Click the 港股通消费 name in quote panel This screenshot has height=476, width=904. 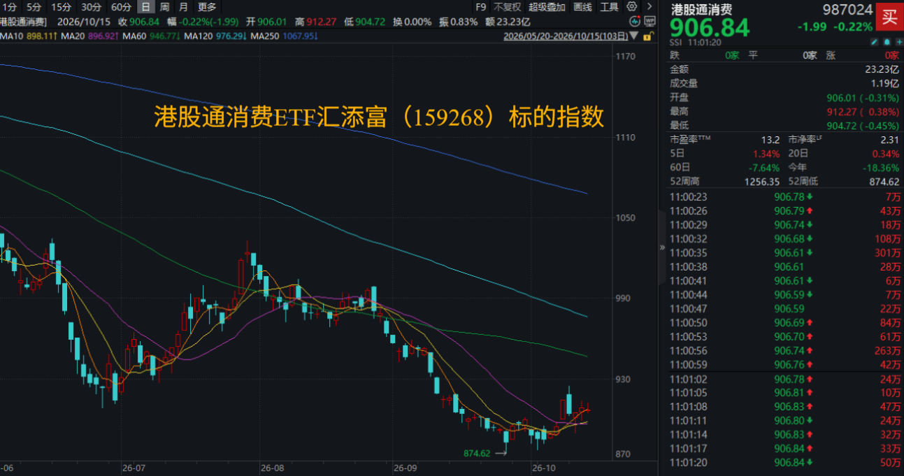click(x=701, y=10)
